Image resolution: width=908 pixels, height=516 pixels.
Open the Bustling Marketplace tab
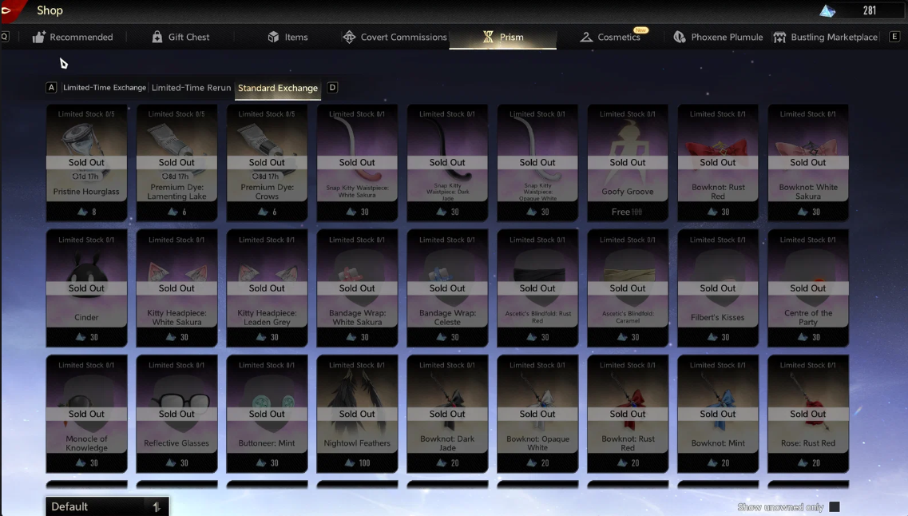[826, 37]
